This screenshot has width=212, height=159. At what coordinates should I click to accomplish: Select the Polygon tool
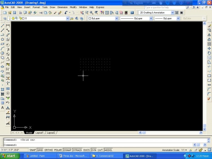pyautogui.click(x=2, y=39)
